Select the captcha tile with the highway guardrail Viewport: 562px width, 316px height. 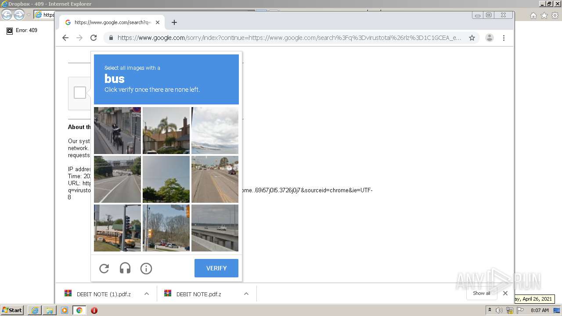click(215, 228)
